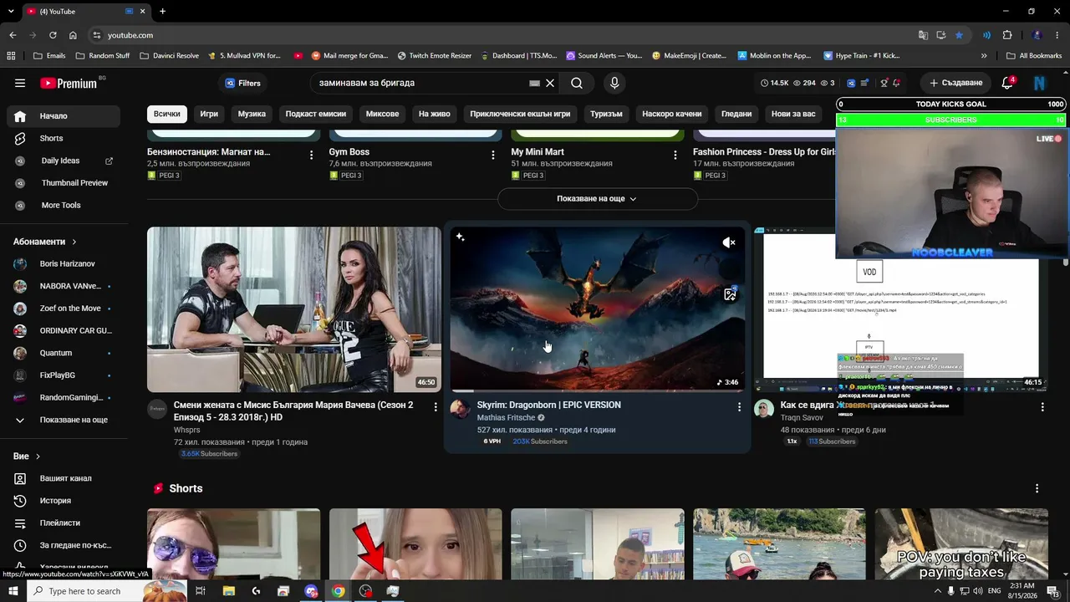The image size is (1070, 602).
Task: Open Начало in the sidebar
Action: point(64,116)
